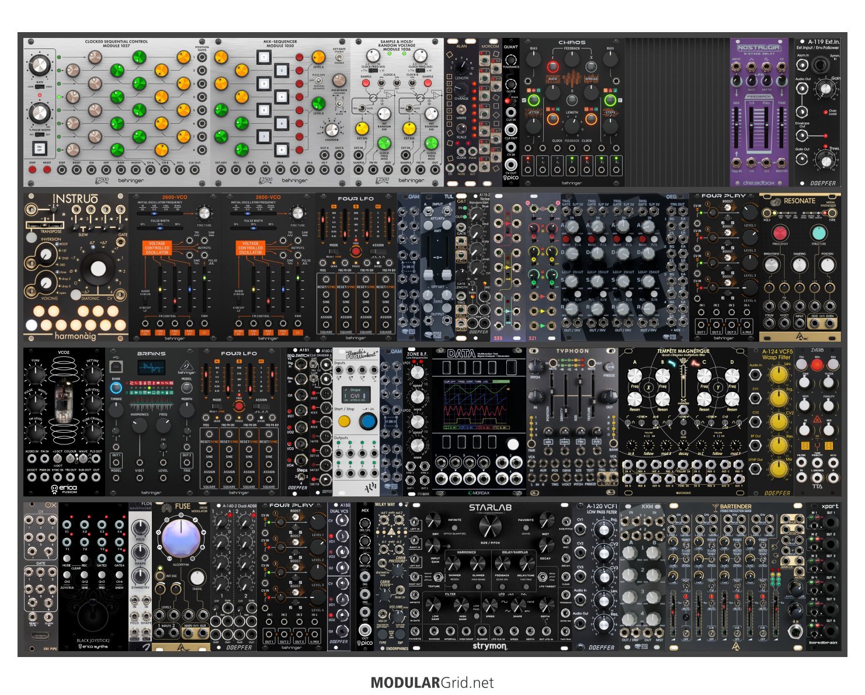Select the FOUR PLAY module beside Resonate

pyautogui.click(x=724, y=266)
